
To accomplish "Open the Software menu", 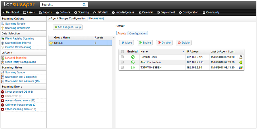I will coord(63,12).
